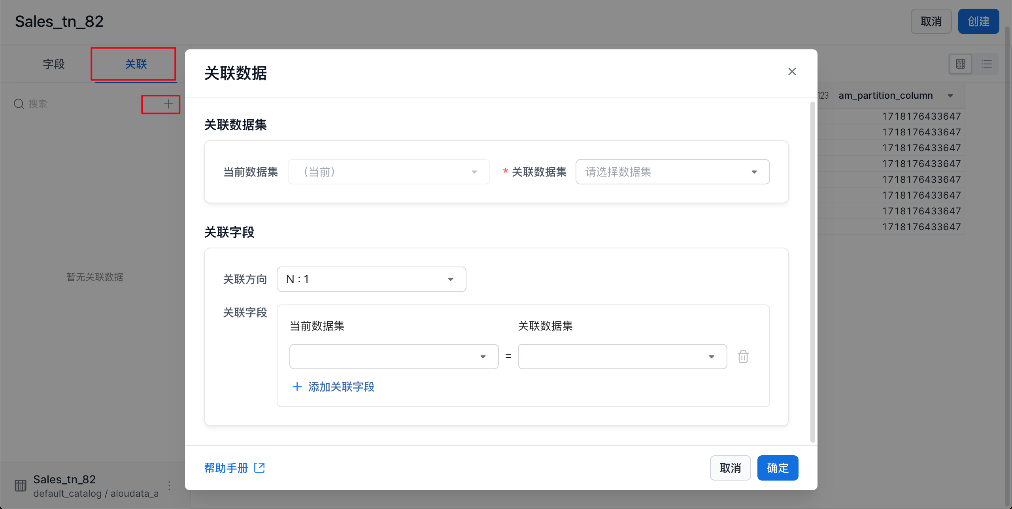The height and width of the screenshot is (509, 1012).
Task: Click the plus icon to add association
Action: (168, 104)
